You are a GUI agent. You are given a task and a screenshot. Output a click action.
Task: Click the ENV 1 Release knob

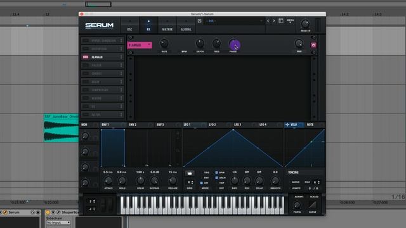[x=173, y=180]
